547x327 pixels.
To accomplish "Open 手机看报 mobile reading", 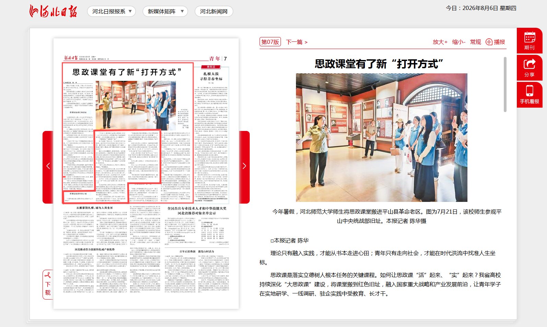I will (x=530, y=95).
